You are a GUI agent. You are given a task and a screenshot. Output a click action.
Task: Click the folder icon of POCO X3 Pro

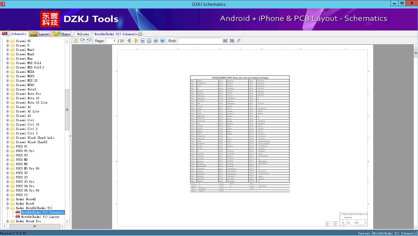[x=12, y=182]
